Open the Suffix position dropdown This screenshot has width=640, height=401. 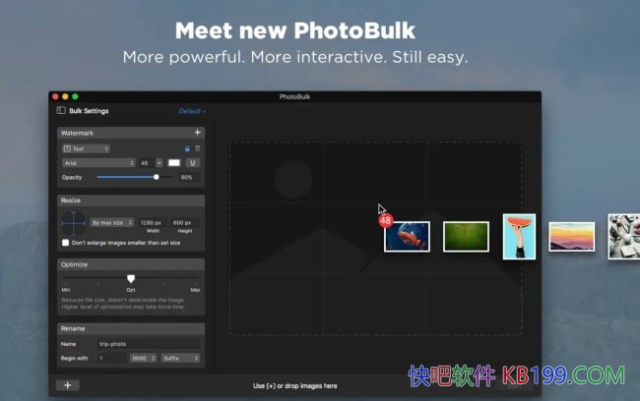point(179,358)
